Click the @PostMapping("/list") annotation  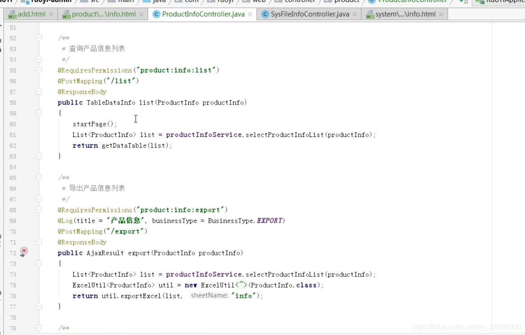pos(98,81)
